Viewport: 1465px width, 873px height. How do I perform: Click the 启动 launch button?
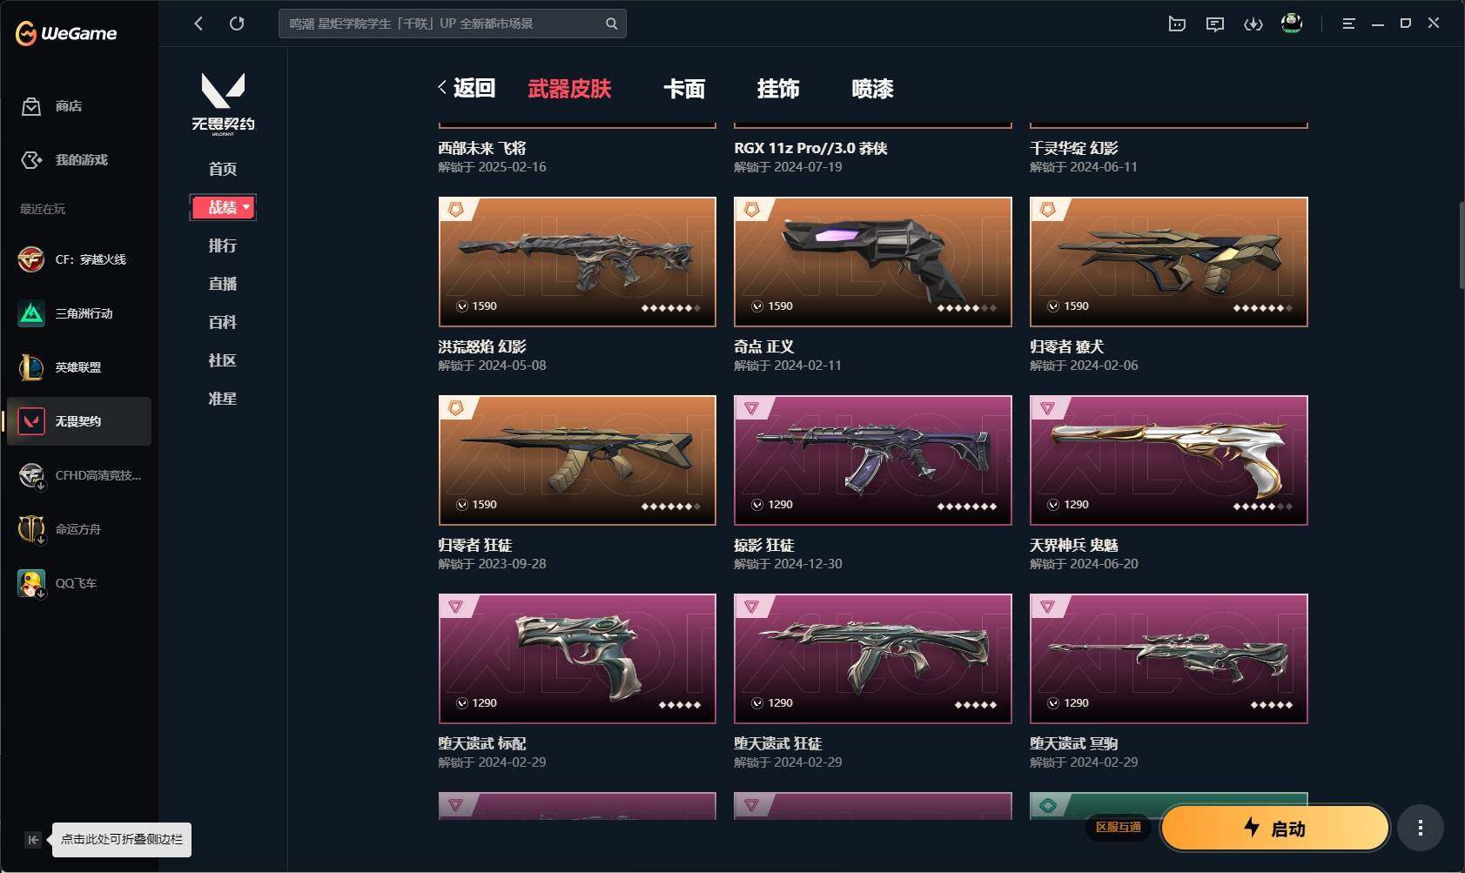click(x=1275, y=828)
